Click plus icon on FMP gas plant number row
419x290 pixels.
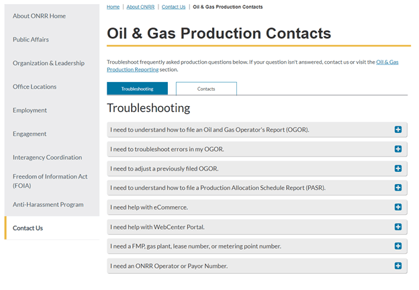tap(398, 246)
